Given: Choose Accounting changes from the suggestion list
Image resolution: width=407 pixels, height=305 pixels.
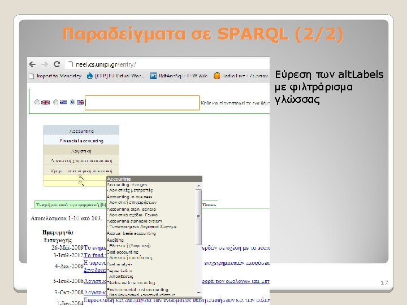Looking at the screenshot, I should pos(127,185).
